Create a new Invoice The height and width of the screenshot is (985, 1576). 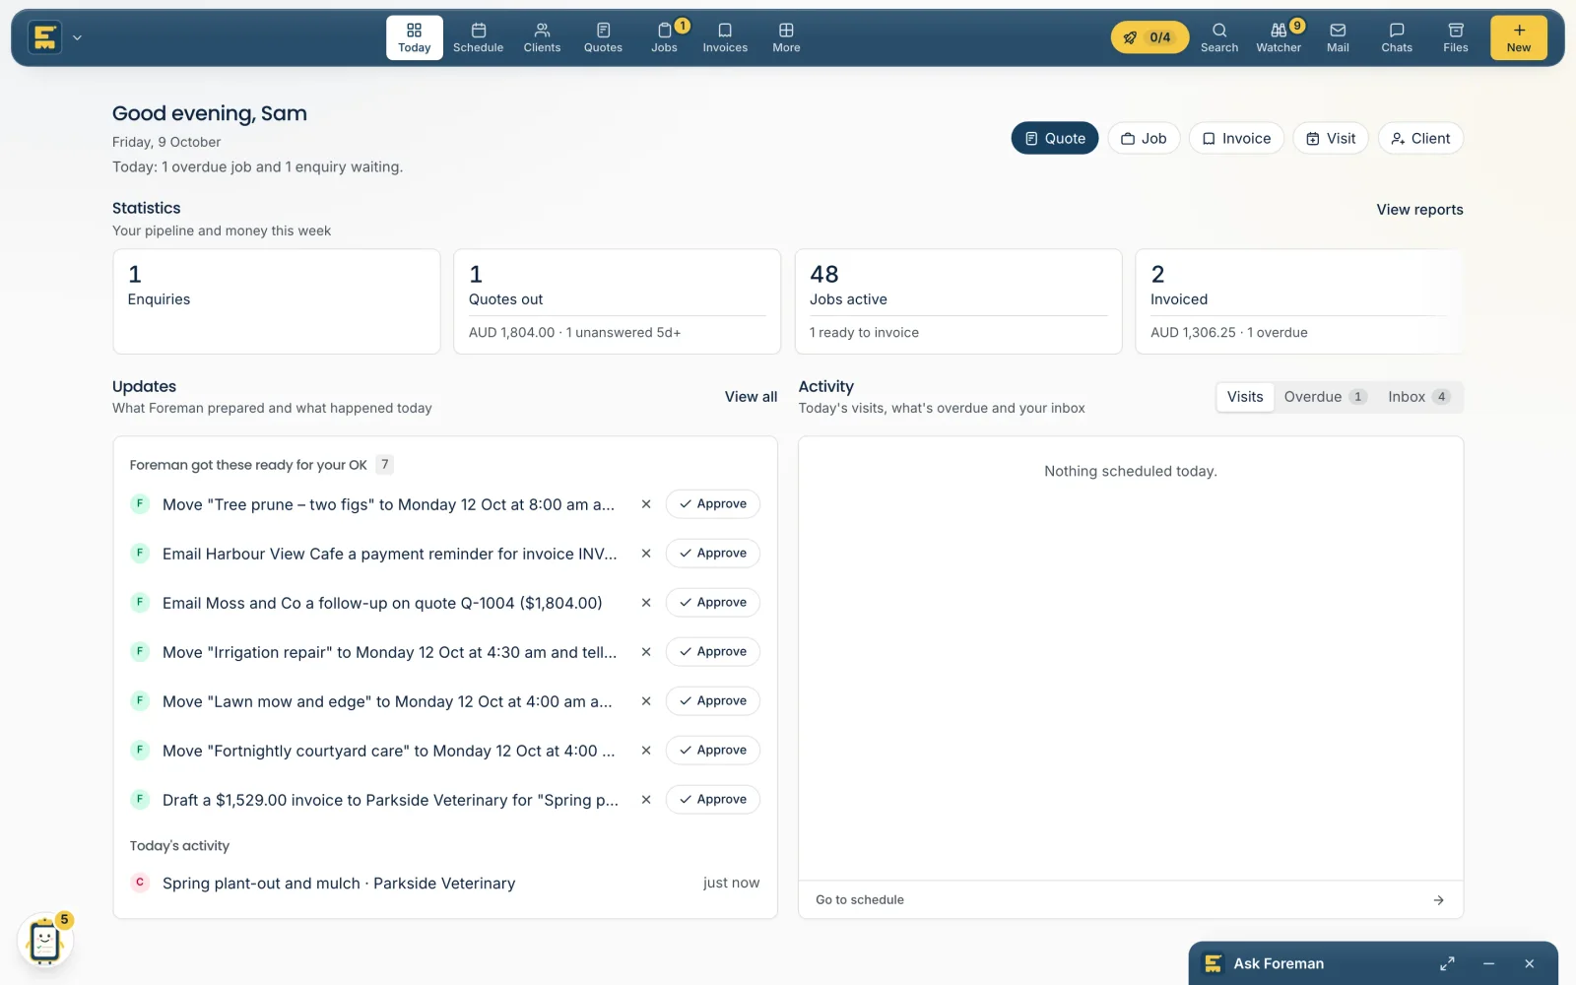(1236, 139)
